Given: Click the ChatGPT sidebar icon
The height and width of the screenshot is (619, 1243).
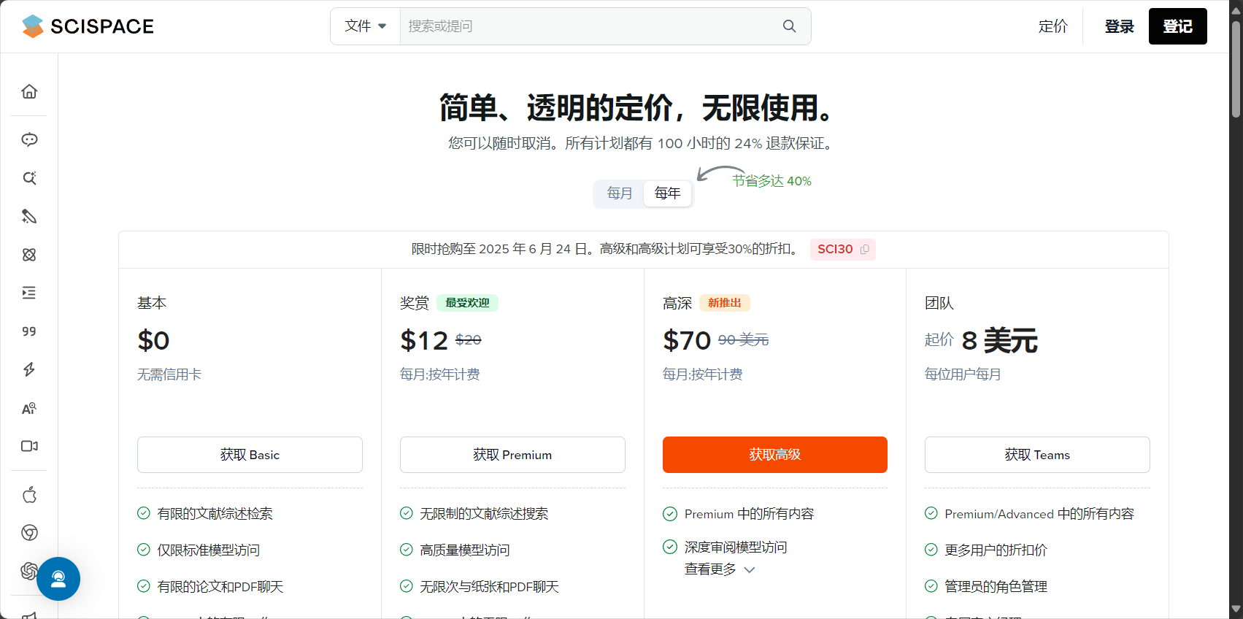Looking at the screenshot, I should 28,571.
